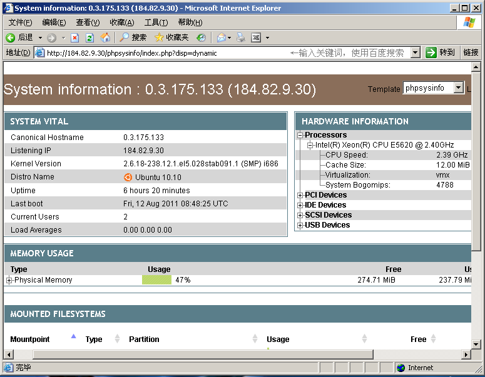Click the Windows flag logo in the toolbar corner
The width and height of the screenshot is (485, 377).
pyautogui.click(x=469, y=23)
